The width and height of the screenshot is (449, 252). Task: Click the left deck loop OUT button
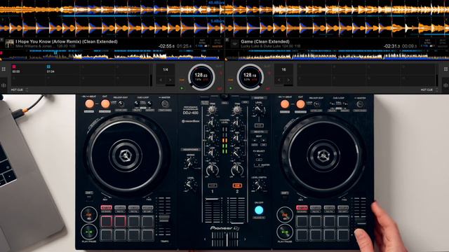pyautogui.click(x=105, y=104)
